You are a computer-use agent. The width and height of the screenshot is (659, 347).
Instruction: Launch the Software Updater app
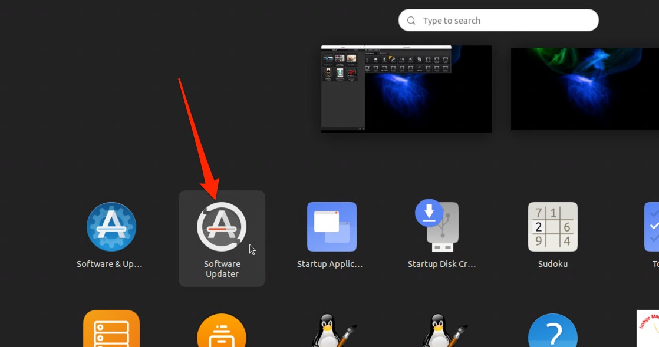pos(222,227)
